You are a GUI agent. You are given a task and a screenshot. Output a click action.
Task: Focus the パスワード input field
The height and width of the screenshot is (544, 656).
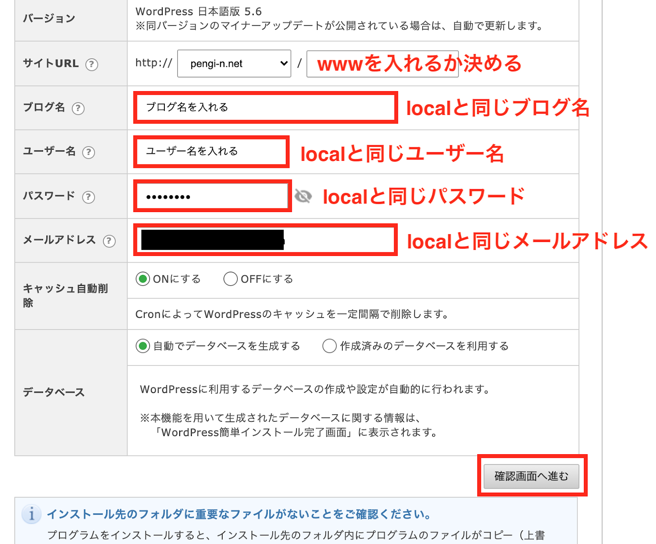click(x=212, y=196)
